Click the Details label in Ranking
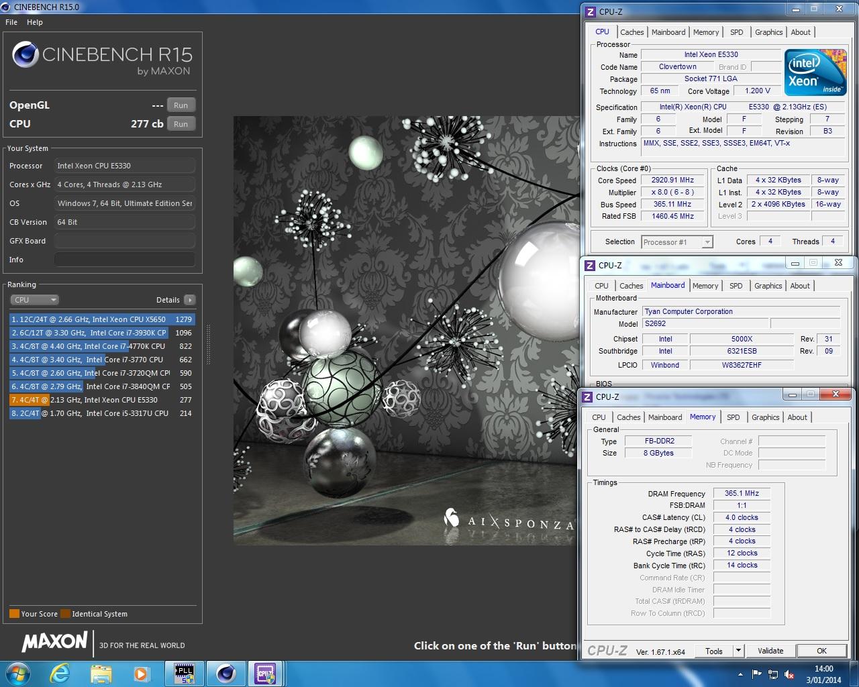 tap(168, 300)
